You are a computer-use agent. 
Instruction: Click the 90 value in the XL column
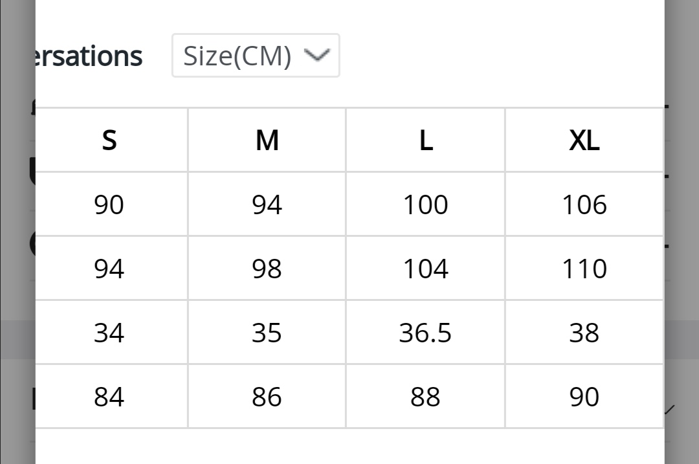tap(584, 397)
